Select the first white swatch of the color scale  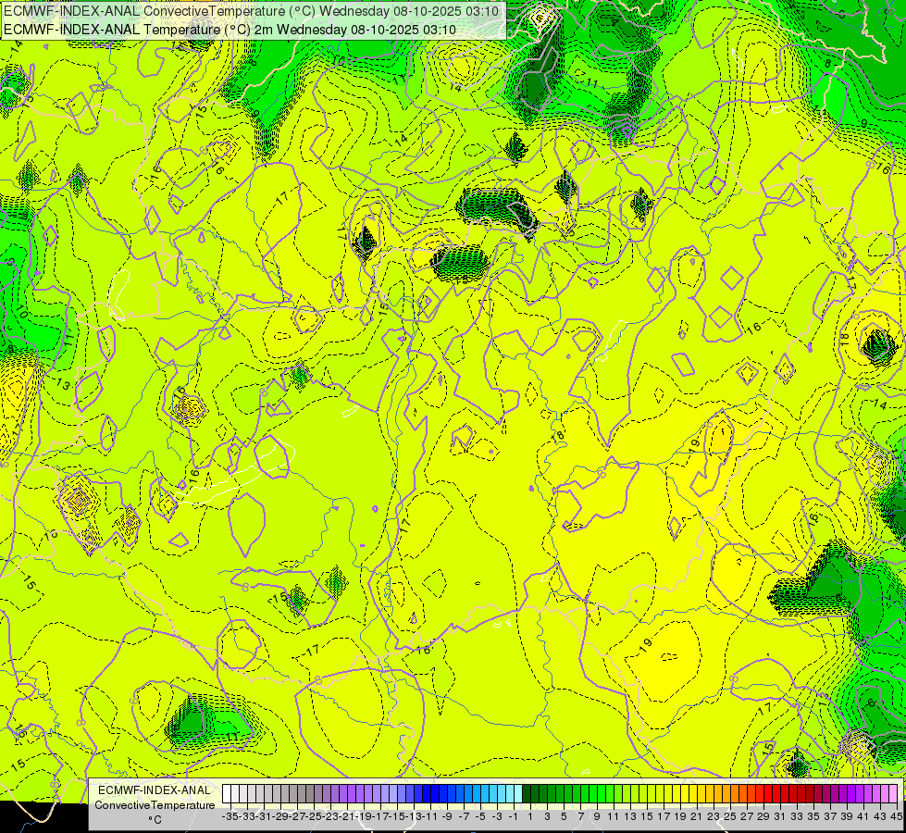tap(227, 794)
